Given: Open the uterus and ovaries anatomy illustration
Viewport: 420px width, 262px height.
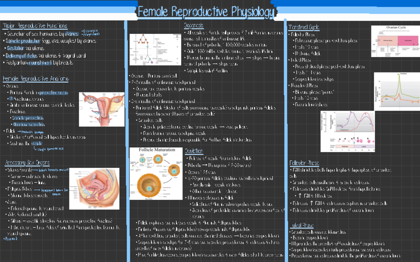Looking at the screenshot, I should coord(101,109).
